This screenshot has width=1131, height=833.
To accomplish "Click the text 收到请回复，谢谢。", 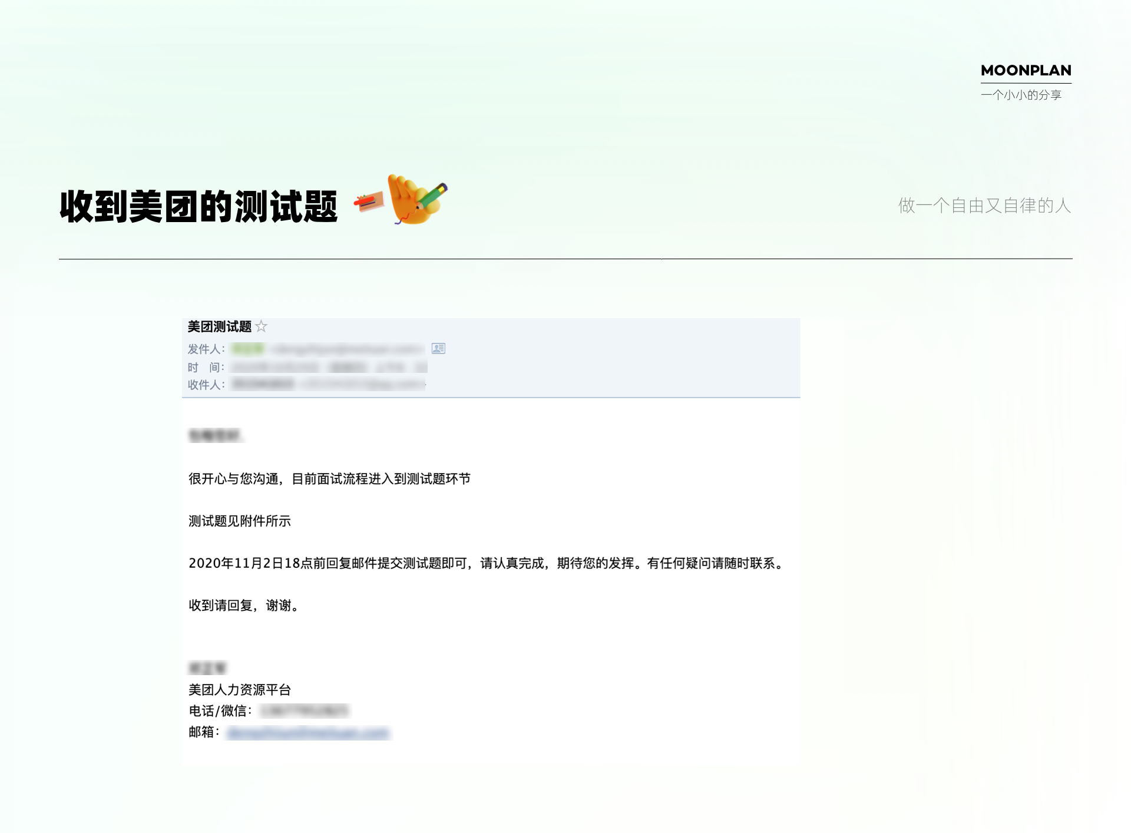I will pyautogui.click(x=243, y=606).
